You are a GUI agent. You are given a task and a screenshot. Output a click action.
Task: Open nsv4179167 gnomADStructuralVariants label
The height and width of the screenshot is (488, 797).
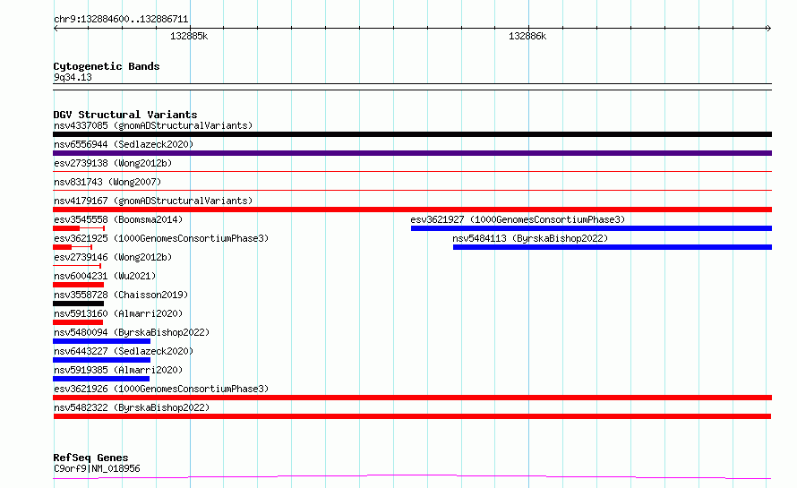153,201
